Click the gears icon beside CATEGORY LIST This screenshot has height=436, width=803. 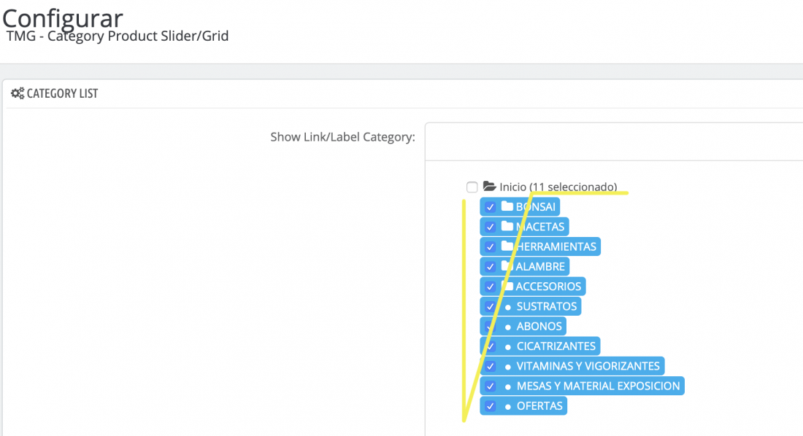[x=18, y=93]
